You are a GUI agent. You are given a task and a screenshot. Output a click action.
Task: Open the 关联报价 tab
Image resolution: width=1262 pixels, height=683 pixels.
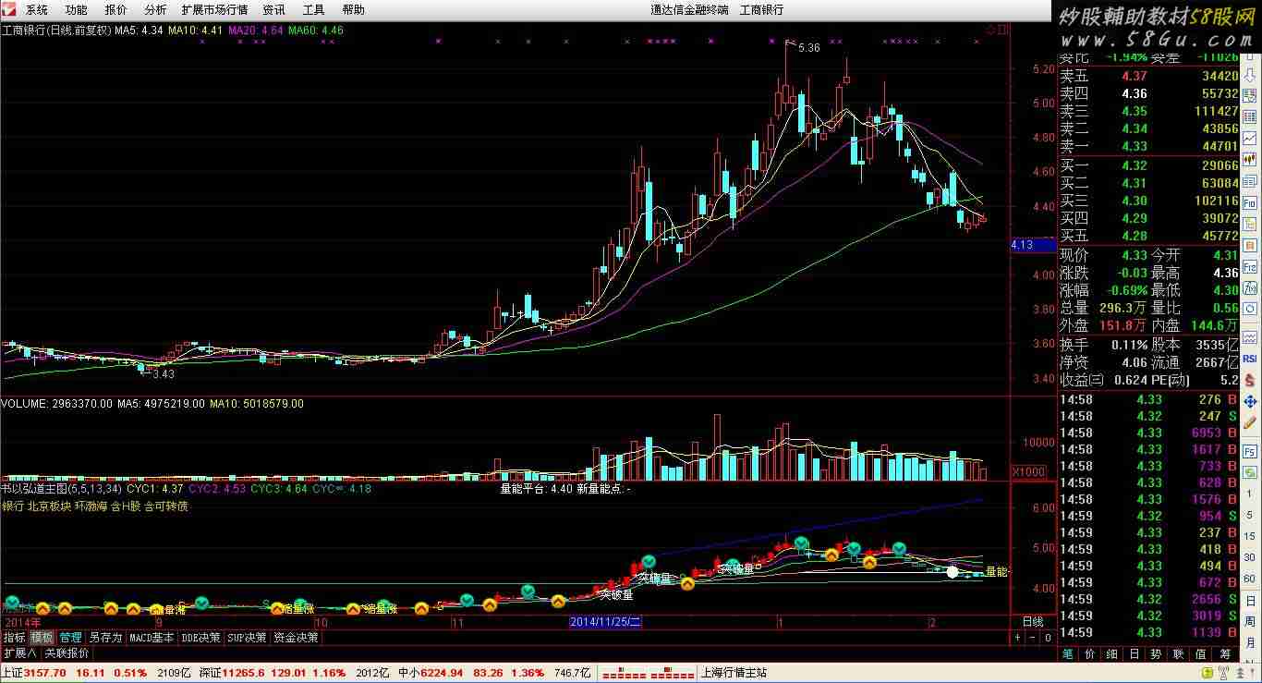[67, 653]
